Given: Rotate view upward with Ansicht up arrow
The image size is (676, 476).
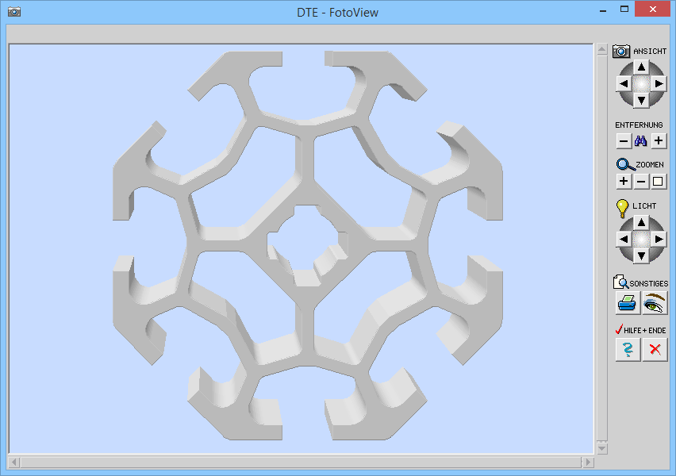Looking at the screenshot, I should [x=641, y=67].
